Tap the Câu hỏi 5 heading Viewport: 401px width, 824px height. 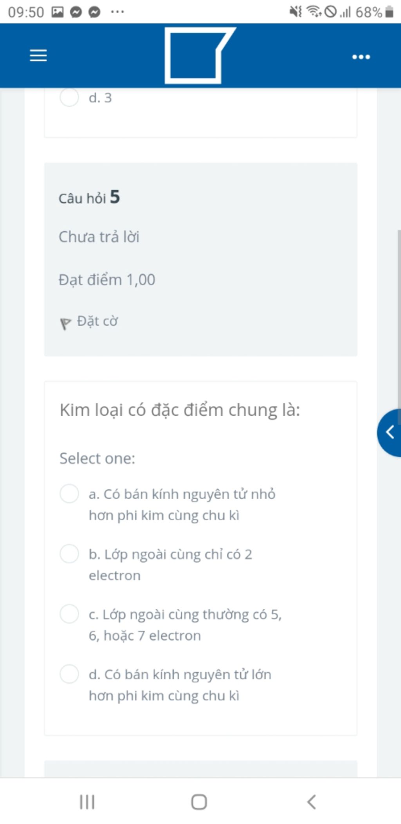coord(89,197)
